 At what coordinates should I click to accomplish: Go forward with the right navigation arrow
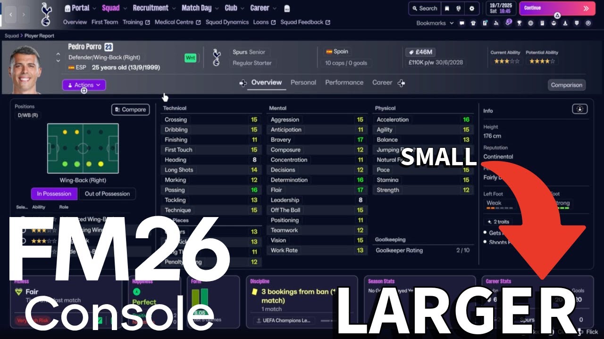coord(24,15)
